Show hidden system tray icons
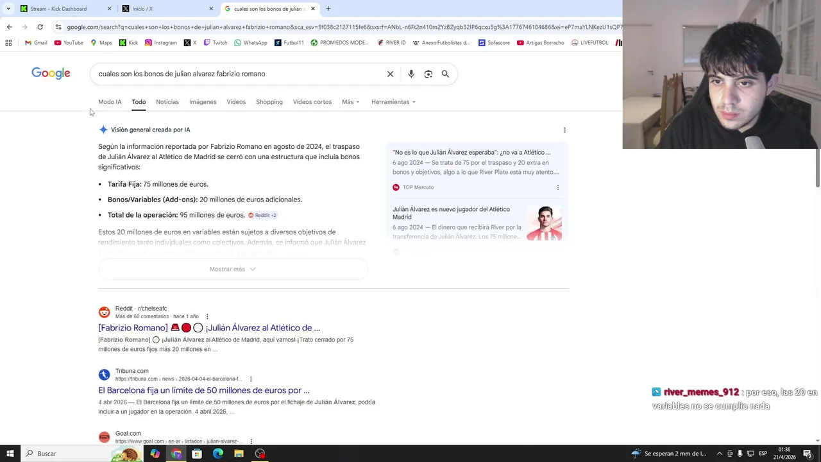Image resolution: width=821 pixels, height=462 pixels. point(719,454)
